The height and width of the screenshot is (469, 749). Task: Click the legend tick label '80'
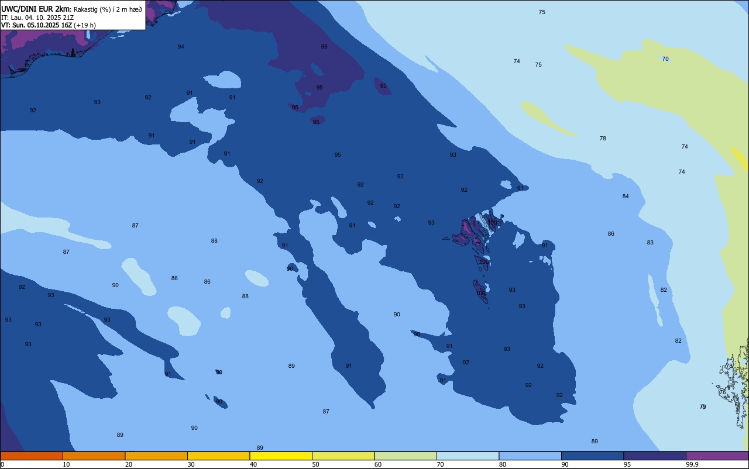(503, 464)
